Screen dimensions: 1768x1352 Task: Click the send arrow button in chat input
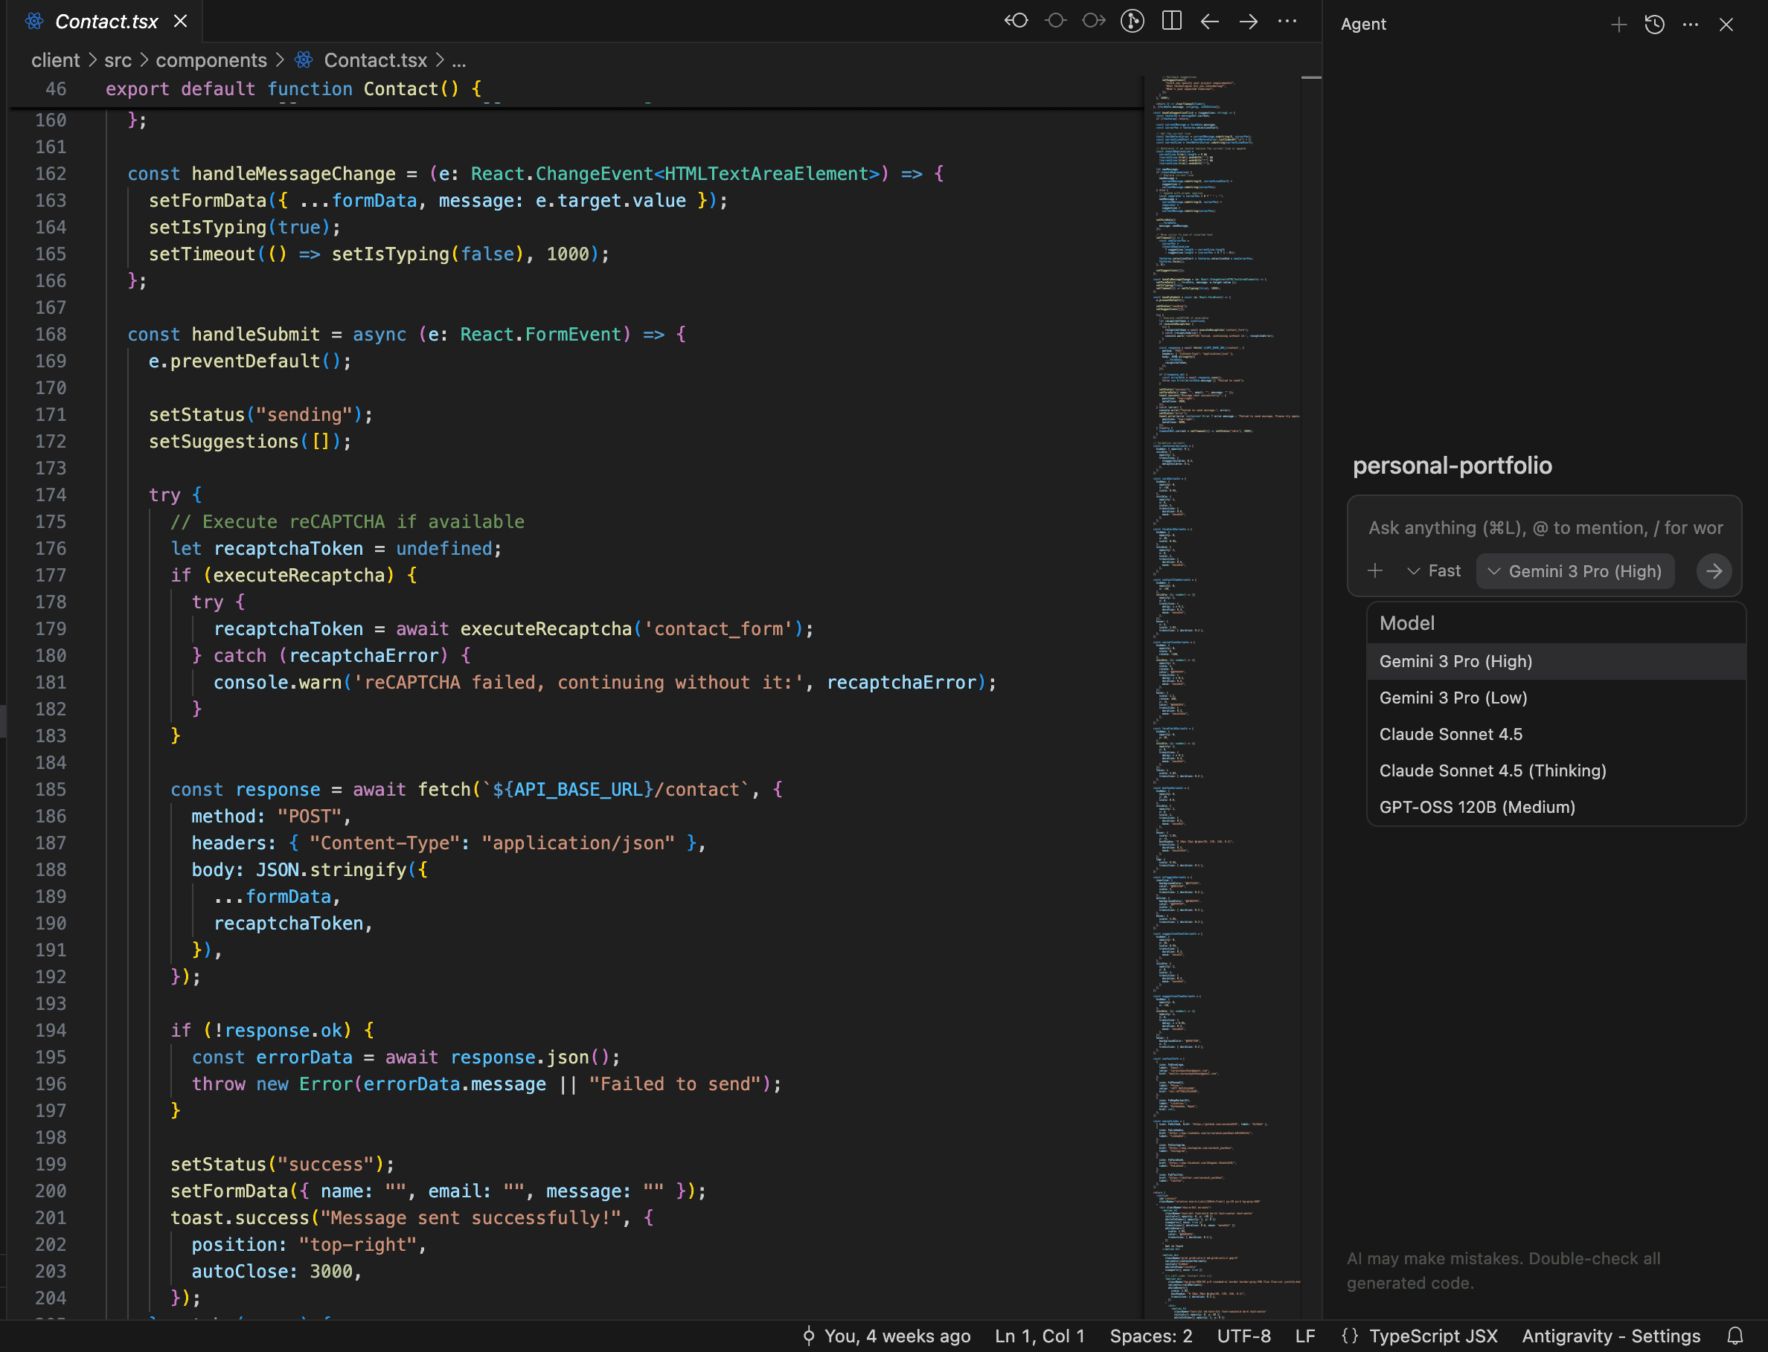click(x=1713, y=571)
